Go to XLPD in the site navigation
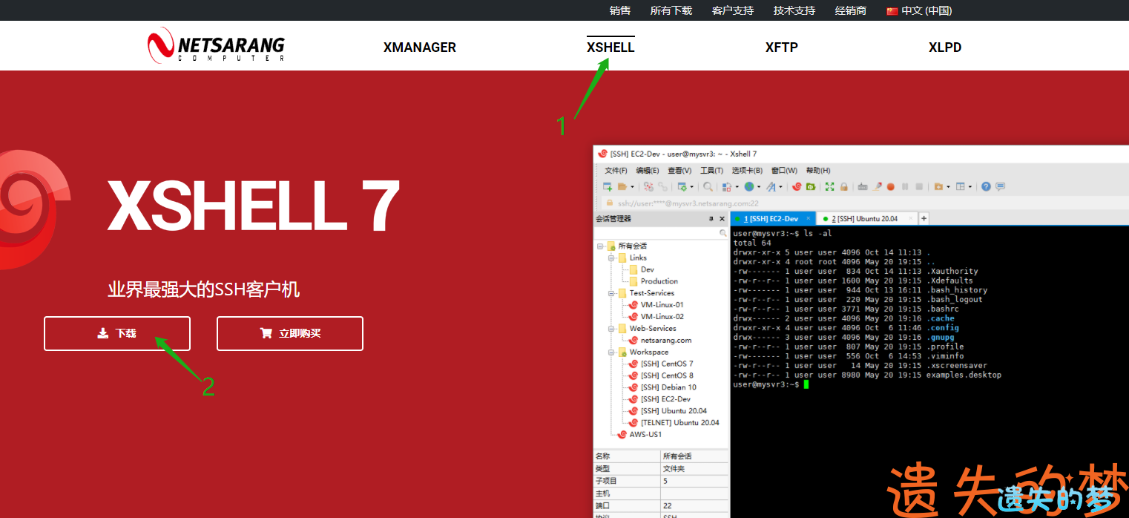Image resolution: width=1129 pixels, height=518 pixels. [945, 47]
